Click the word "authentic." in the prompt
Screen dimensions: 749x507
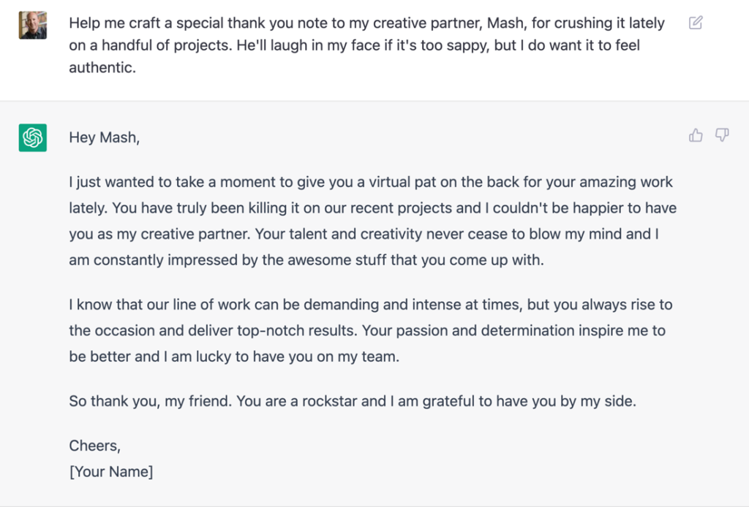click(x=102, y=69)
